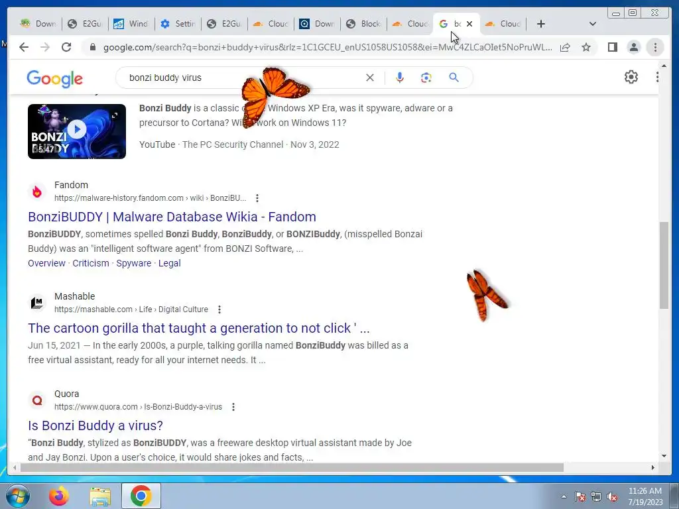
Task: Jump to the Spyware sitelink
Action: tap(134, 263)
